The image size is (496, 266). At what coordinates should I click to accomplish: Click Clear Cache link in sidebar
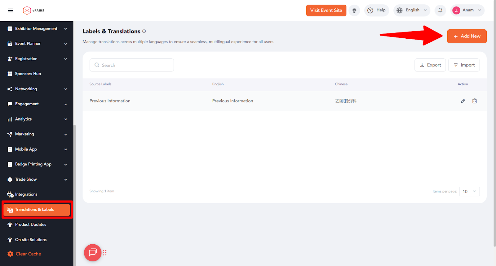pos(28,254)
